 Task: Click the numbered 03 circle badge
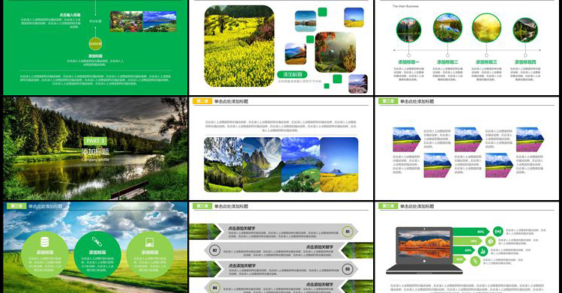tap(347, 268)
